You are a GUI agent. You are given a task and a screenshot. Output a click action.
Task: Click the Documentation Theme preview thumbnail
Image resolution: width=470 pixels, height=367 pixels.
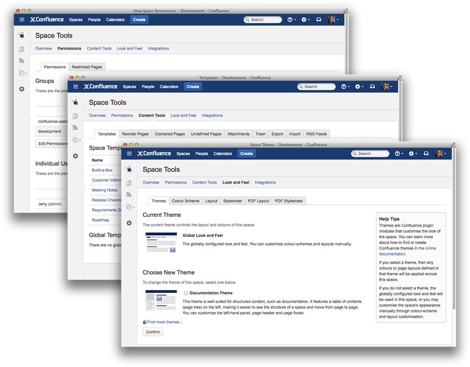pos(161,300)
